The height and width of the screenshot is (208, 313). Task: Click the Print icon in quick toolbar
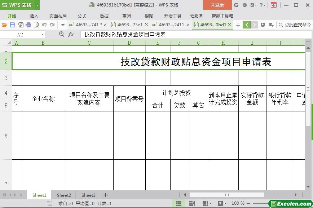coord(28,25)
